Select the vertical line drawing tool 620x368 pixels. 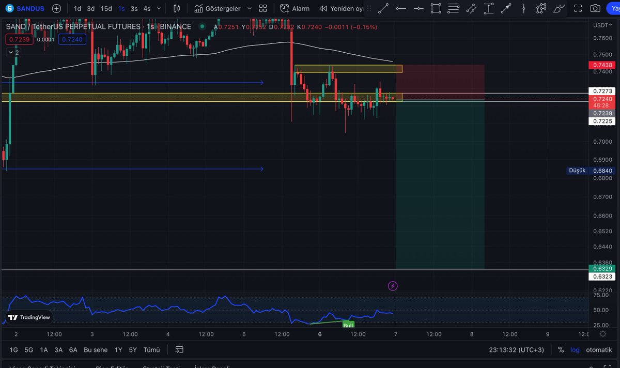[524, 9]
